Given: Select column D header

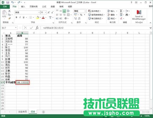Looking at the screenshot, I should pos(46,33).
